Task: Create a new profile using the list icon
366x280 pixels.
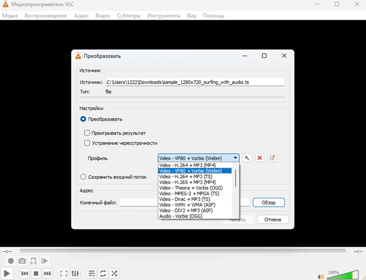Action: [x=272, y=158]
